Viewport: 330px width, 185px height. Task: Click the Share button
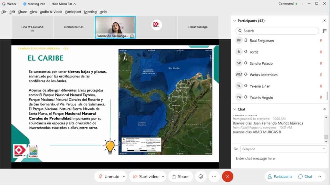click(180, 176)
